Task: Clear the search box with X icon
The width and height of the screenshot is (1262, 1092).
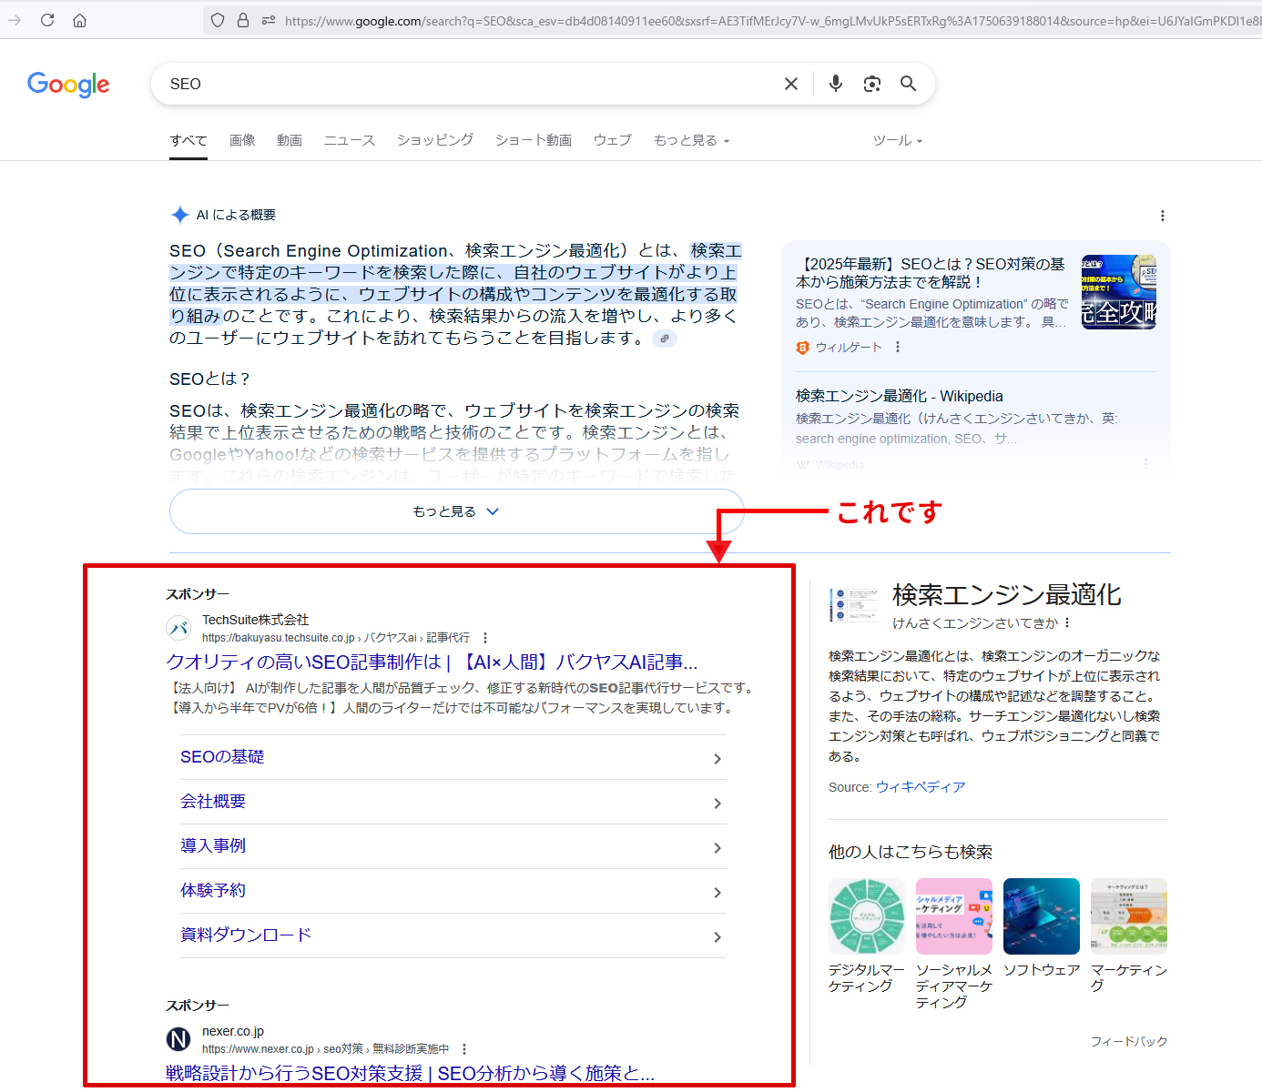Action: point(791,84)
